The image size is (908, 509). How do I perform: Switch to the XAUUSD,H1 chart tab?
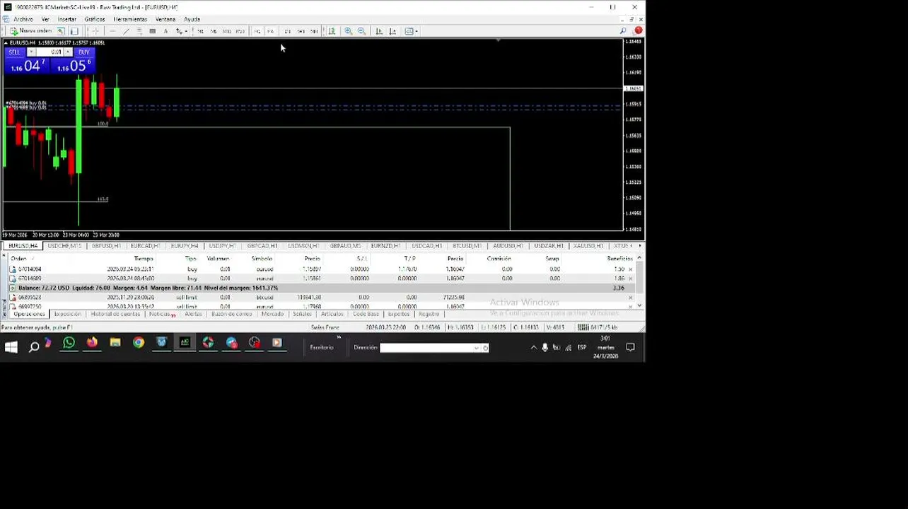tap(588, 246)
